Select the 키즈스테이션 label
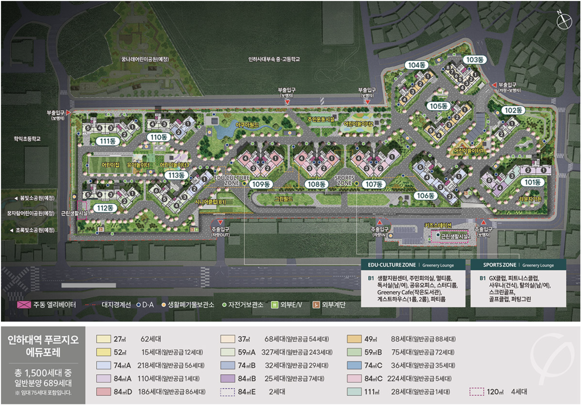The image size is (582, 406). point(438,225)
